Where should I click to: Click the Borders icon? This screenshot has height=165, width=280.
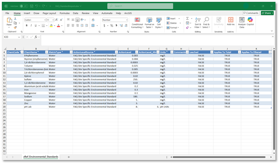43,26
